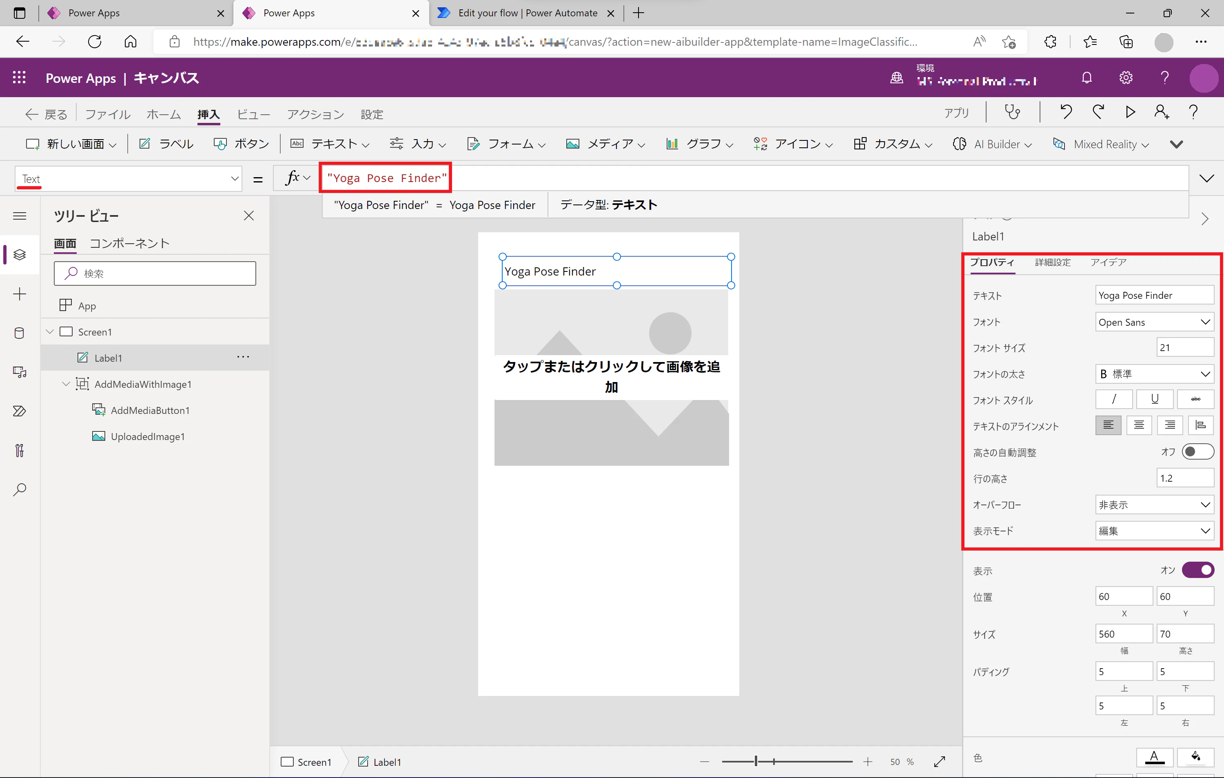Image resolution: width=1224 pixels, height=778 pixels.
Task: Open the Share user icon
Action: (1162, 112)
